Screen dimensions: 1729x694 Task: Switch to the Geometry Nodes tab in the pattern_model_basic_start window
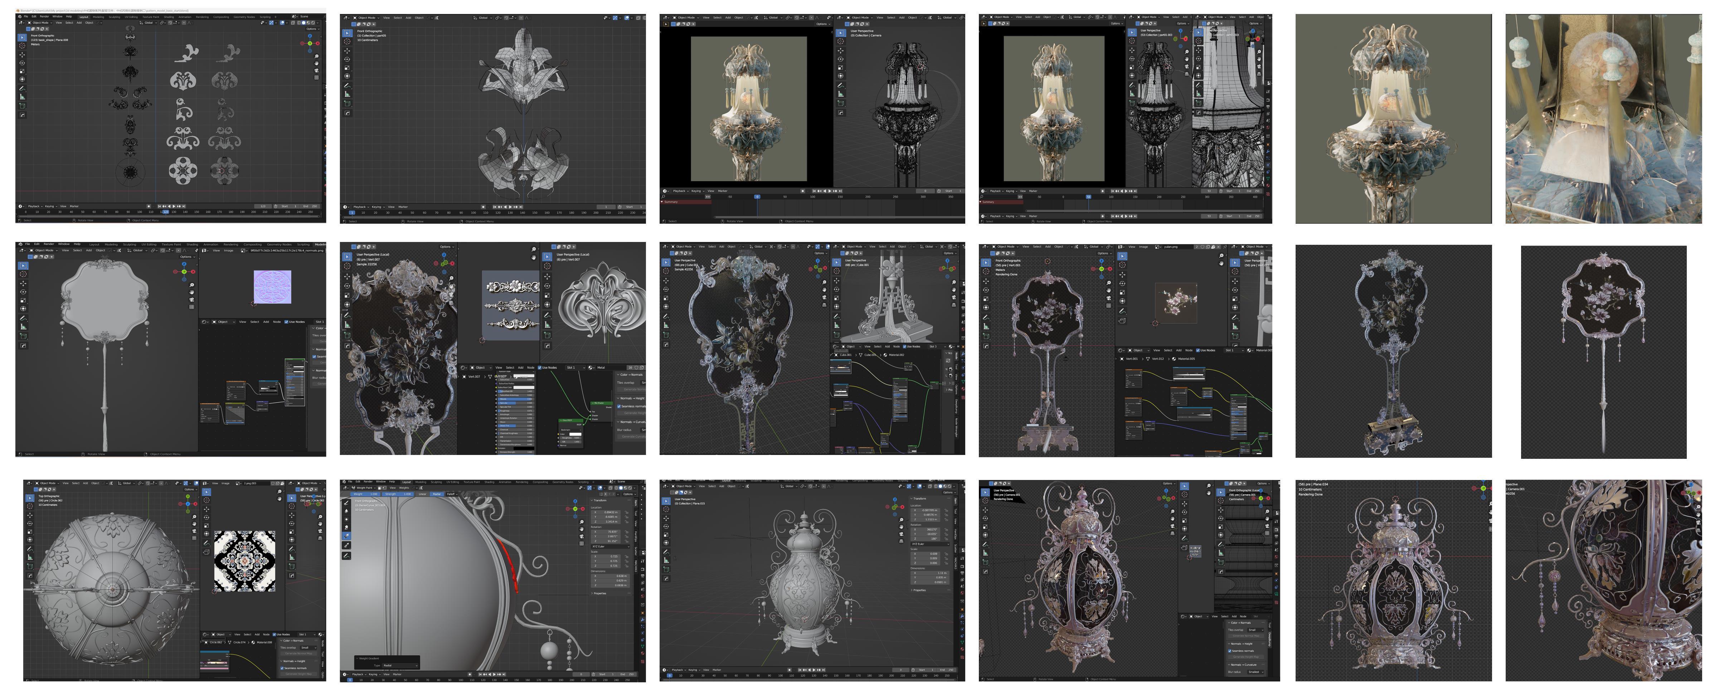244,18
